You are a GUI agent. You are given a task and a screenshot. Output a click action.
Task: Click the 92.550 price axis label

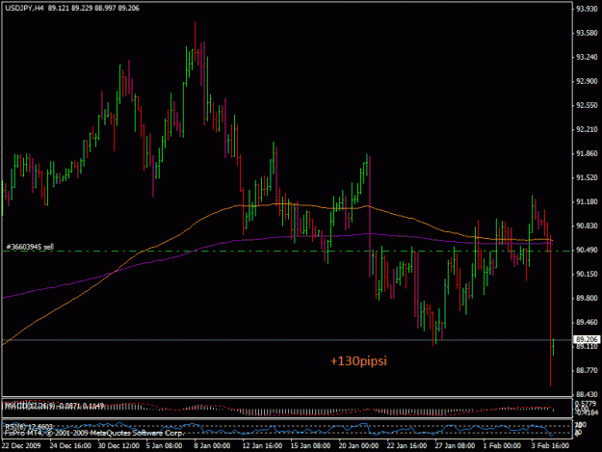[x=587, y=105]
